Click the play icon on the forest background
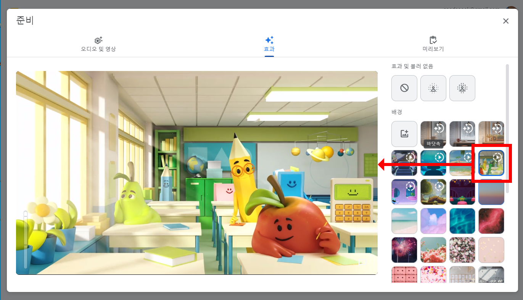 (439, 187)
